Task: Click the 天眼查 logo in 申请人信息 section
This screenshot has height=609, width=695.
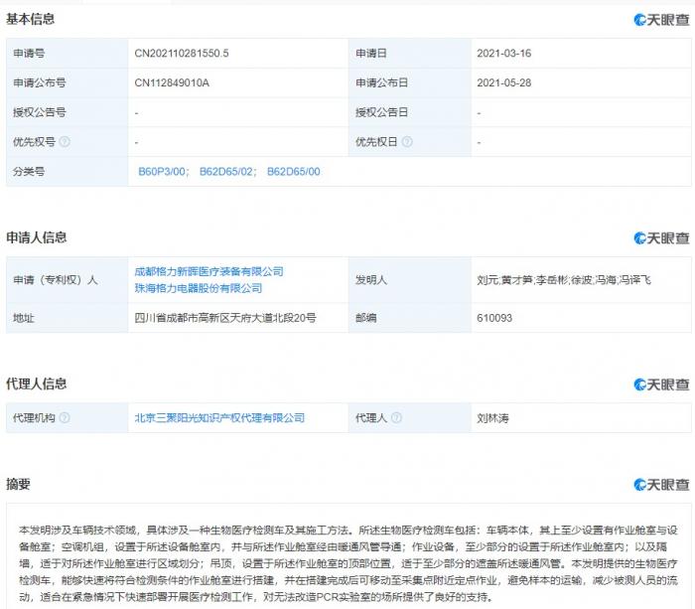Action: [661, 238]
